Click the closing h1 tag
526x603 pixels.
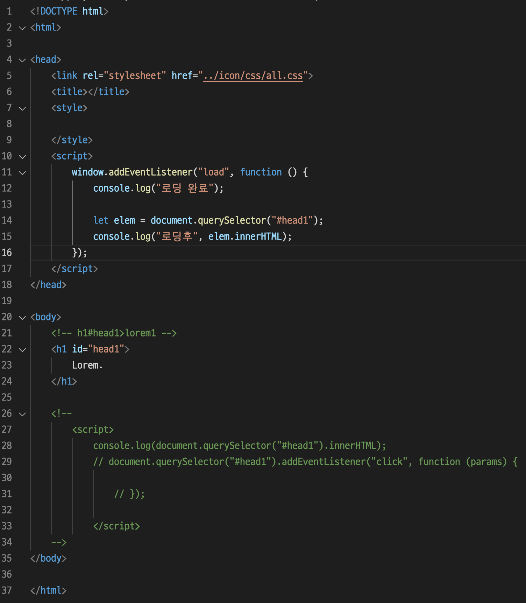(x=64, y=381)
